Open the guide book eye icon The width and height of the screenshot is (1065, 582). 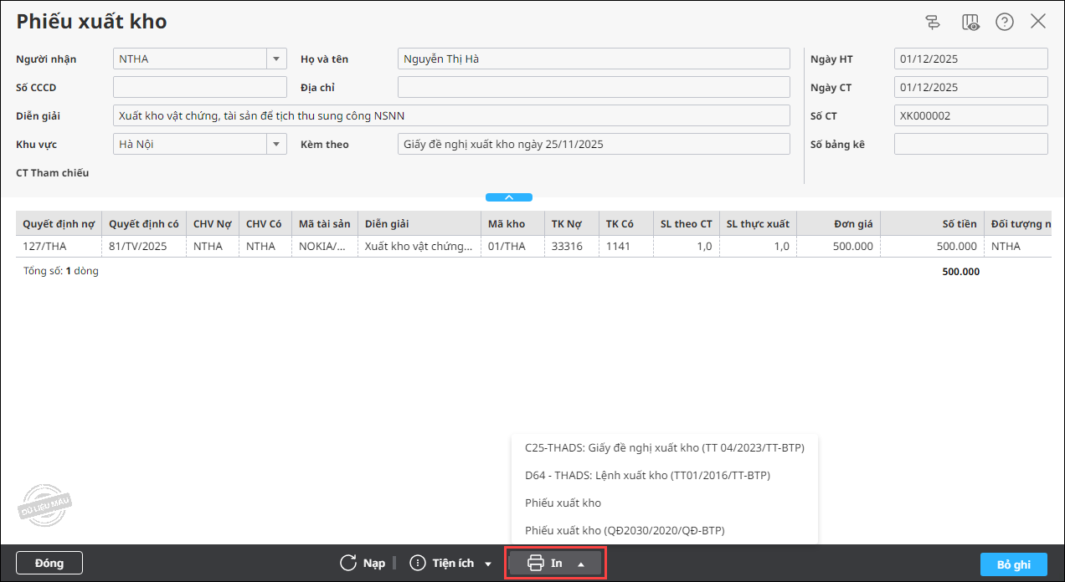(970, 22)
